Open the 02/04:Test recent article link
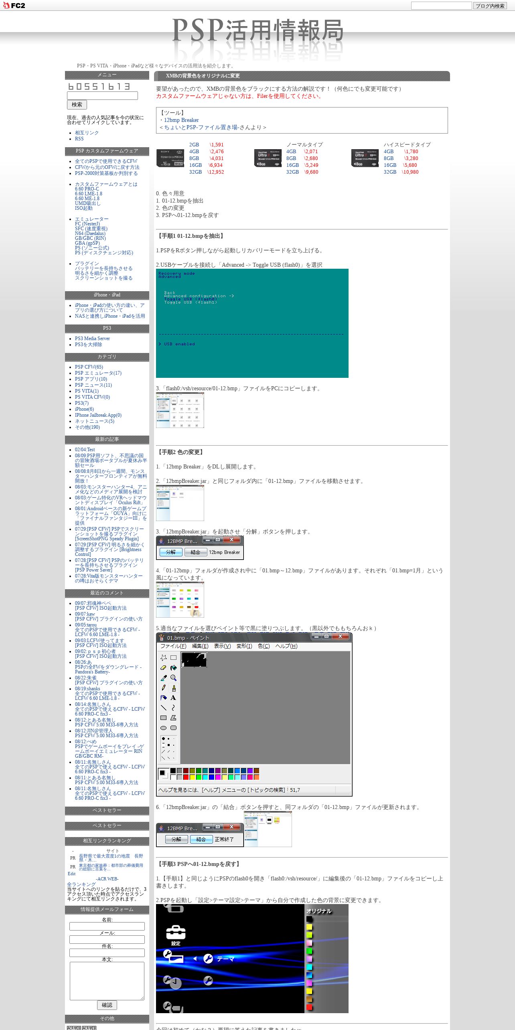Viewport: 515px width, 1030px height. (x=85, y=450)
